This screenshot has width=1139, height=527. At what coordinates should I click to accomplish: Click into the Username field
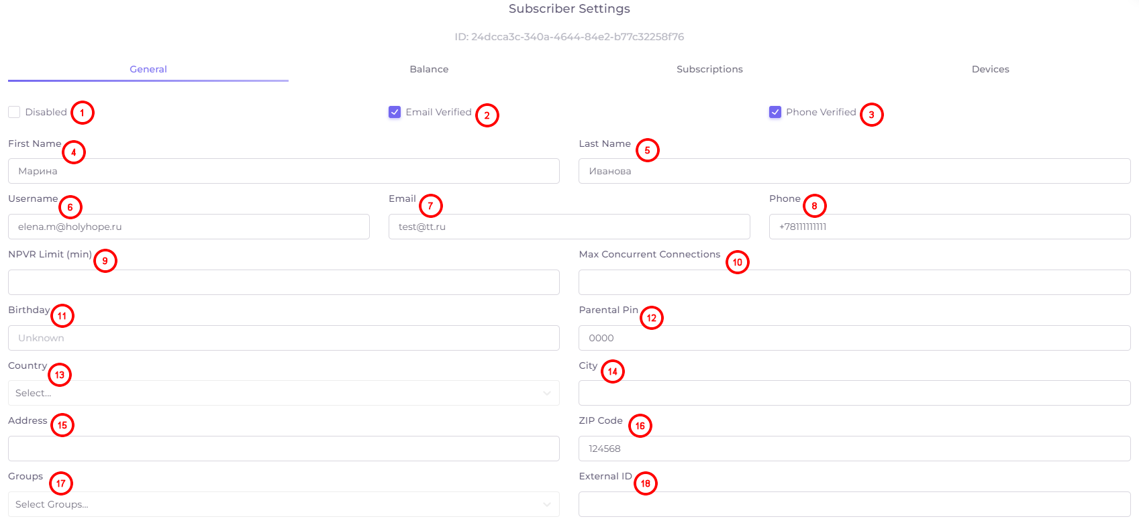point(189,227)
